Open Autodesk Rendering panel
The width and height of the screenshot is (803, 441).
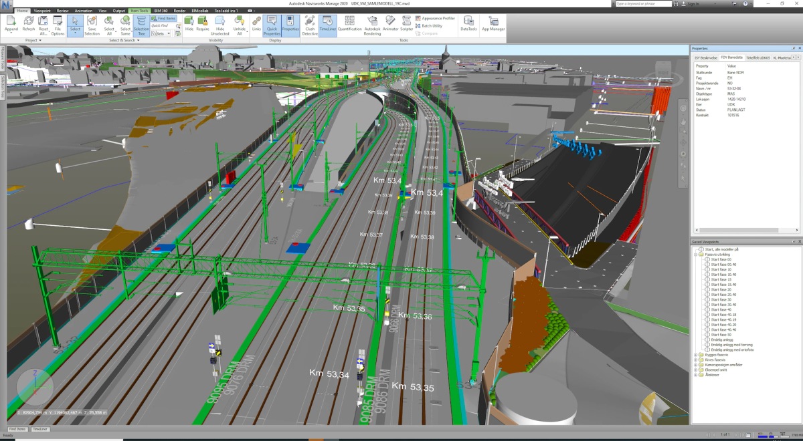point(372,25)
